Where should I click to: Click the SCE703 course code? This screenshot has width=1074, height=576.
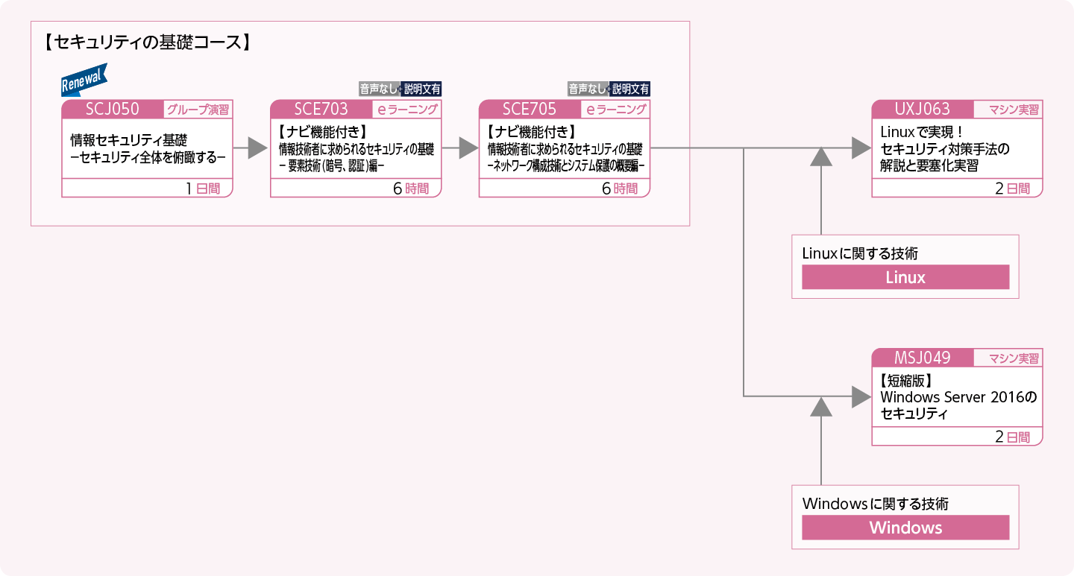tap(321, 109)
